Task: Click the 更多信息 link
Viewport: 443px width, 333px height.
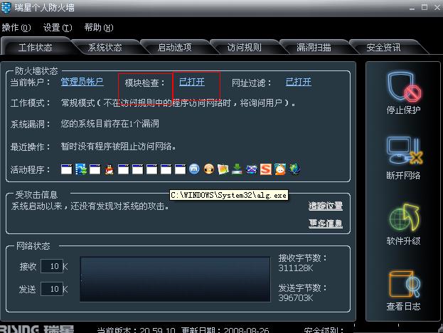Action: pyautogui.click(x=326, y=223)
